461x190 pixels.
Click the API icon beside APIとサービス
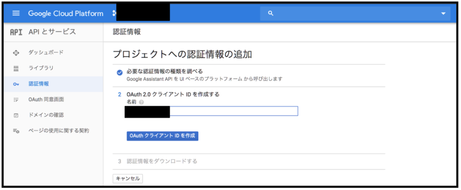click(x=16, y=32)
